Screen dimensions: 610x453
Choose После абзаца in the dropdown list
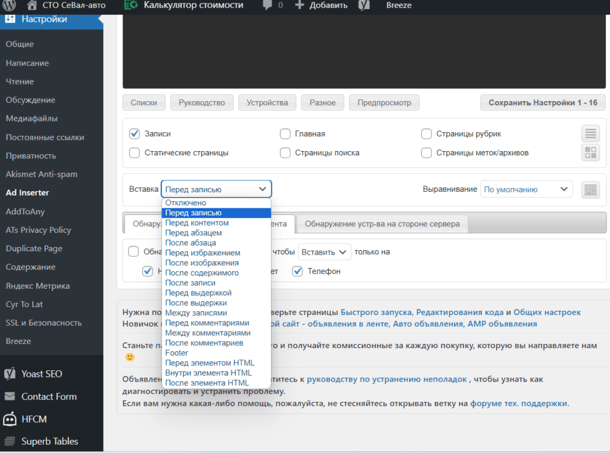pos(216,243)
